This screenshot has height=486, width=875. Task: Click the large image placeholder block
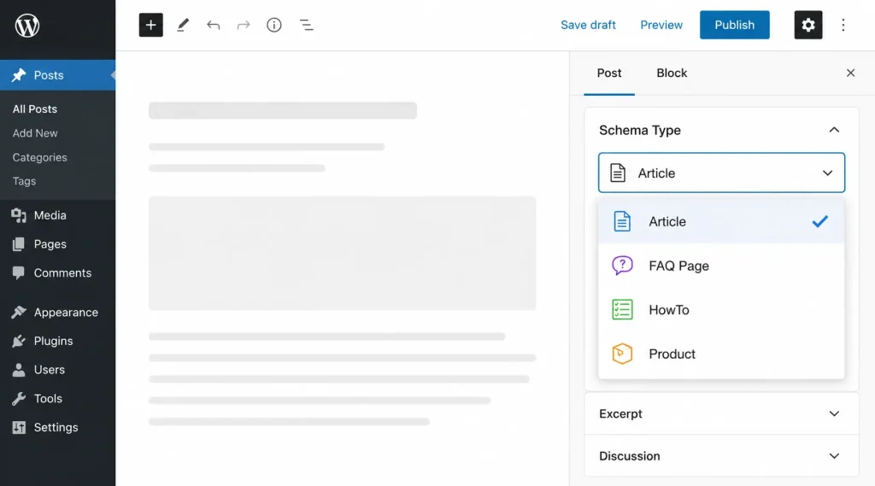pyautogui.click(x=342, y=253)
